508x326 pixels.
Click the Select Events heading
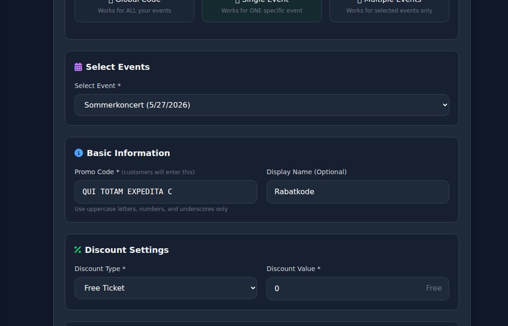tap(117, 67)
